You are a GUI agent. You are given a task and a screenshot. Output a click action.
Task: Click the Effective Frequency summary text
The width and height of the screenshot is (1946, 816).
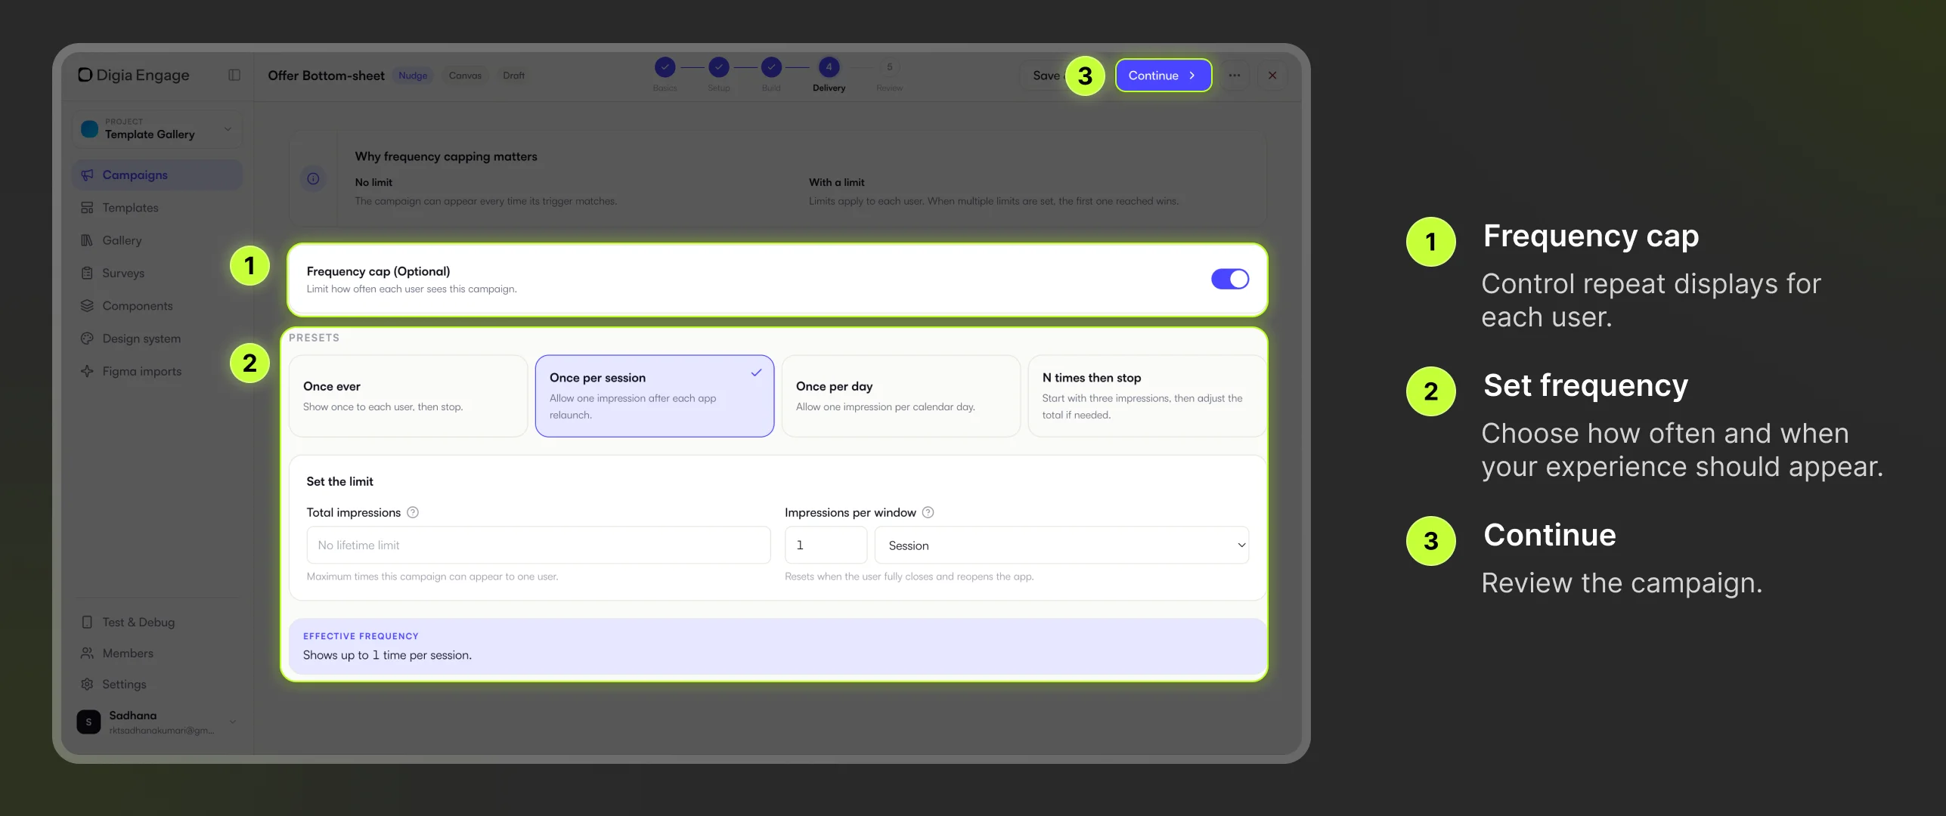pyautogui.click(x=387, y=655)
